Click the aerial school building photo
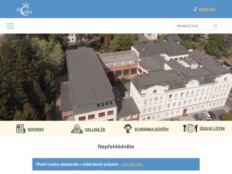Viewport: 232px width, 174px height. (x=116, y=77)
